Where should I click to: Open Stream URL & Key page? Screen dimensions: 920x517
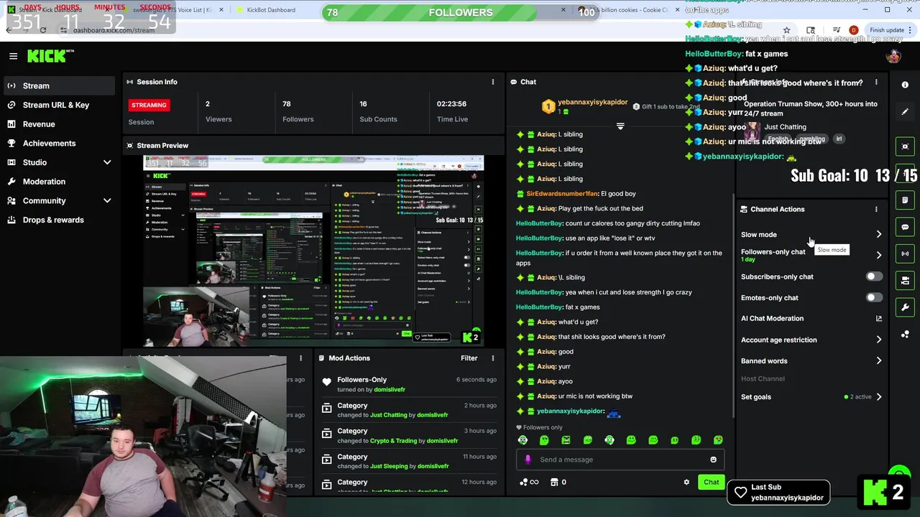click(x=57, y=105)
